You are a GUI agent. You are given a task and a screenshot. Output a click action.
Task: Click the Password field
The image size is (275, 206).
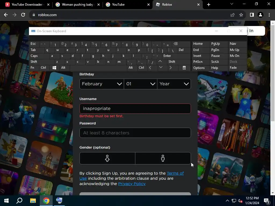click(135, 133)
